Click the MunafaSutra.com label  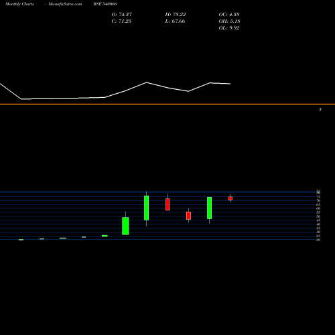pos(65,4)
